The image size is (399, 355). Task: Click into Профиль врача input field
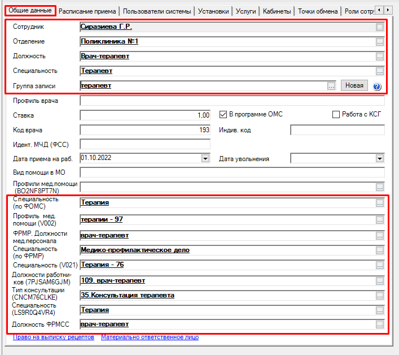[232, 101]
